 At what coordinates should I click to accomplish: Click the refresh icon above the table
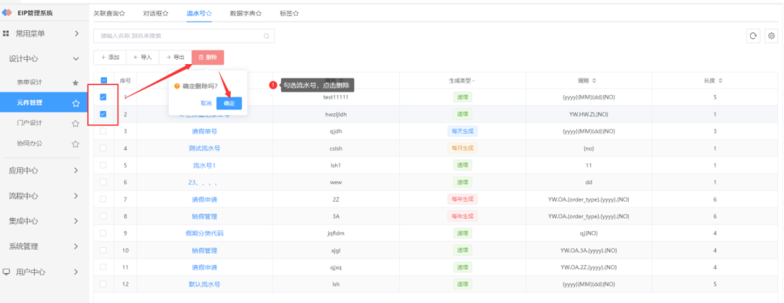pos(753,36)
